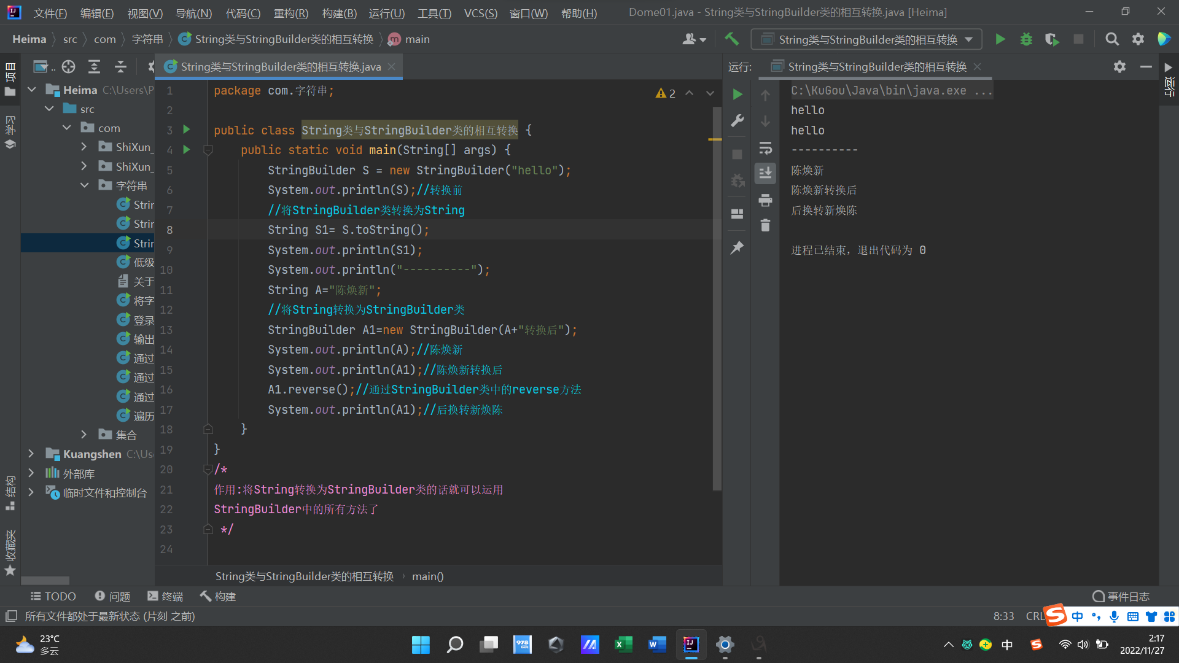The height and width of the screenshot is (663, 1179).
Task: Expand the 集合 folder in the project tree
Action: [84, 435]
